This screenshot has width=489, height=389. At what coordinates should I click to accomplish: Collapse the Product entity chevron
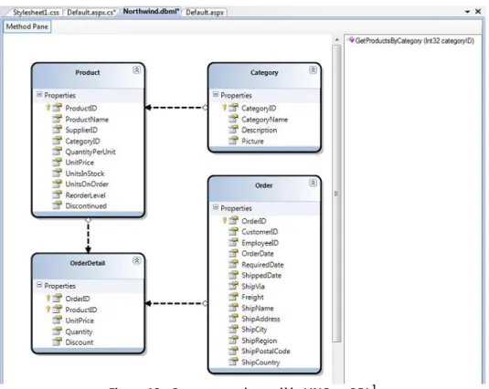pyautogui.click(x=136, y=69)
